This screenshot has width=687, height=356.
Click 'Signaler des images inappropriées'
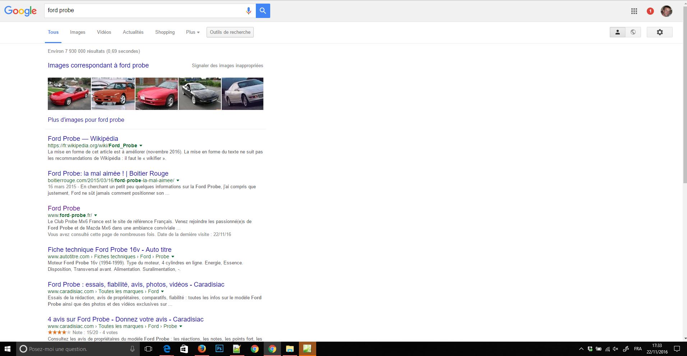pos(227,65)
